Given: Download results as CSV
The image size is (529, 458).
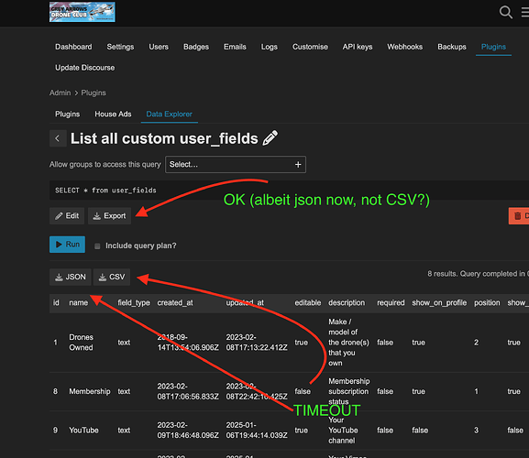Looking at the screenshot, I should coord(112,277).
